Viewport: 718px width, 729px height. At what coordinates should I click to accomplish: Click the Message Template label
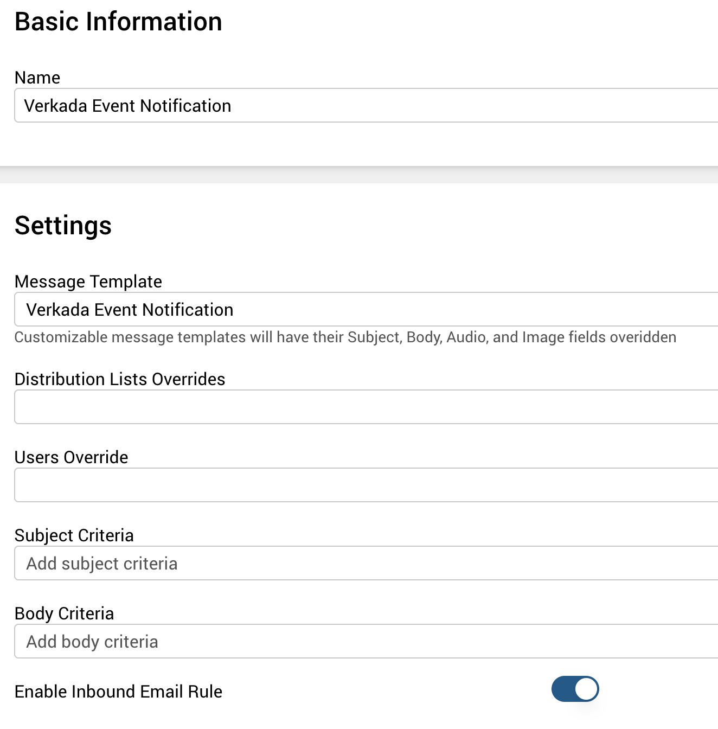(88, 282)
